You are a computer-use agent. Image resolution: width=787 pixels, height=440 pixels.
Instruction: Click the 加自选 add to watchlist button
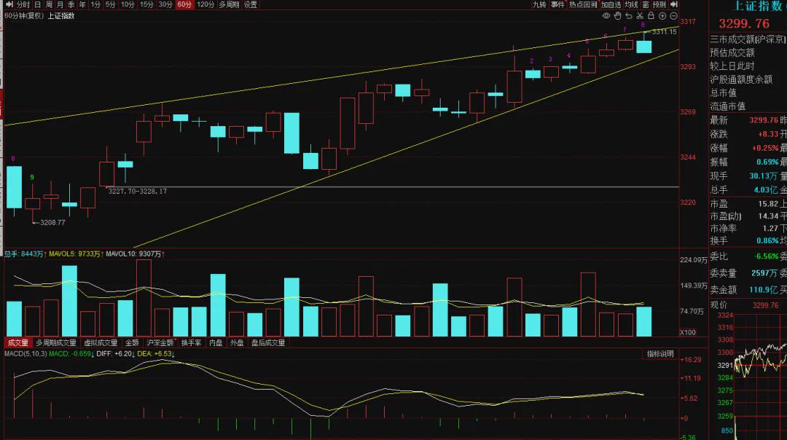point(611,4)
